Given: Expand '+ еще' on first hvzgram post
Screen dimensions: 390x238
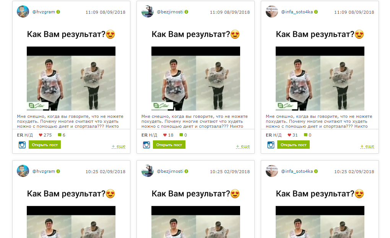Looking at the screenshot, I should [119, 146].
